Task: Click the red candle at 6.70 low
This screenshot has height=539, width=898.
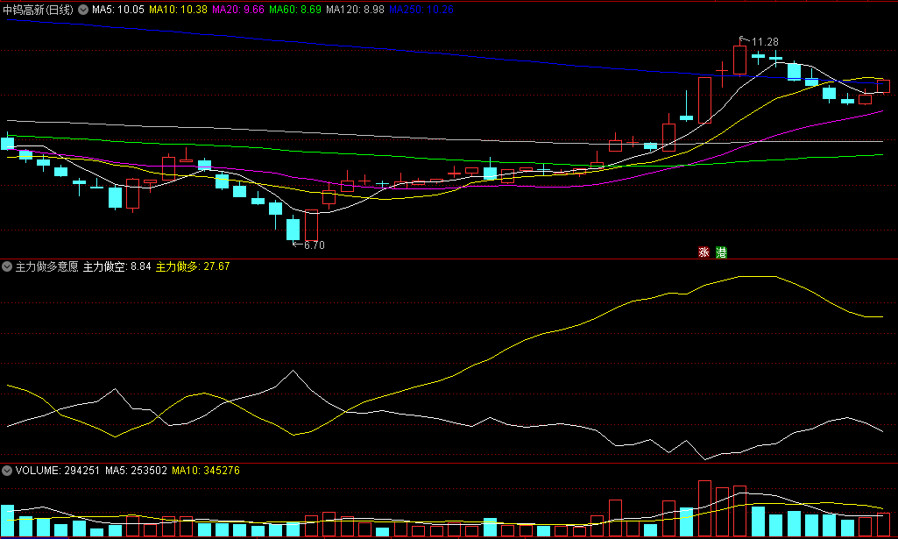Action: (311, 224)
